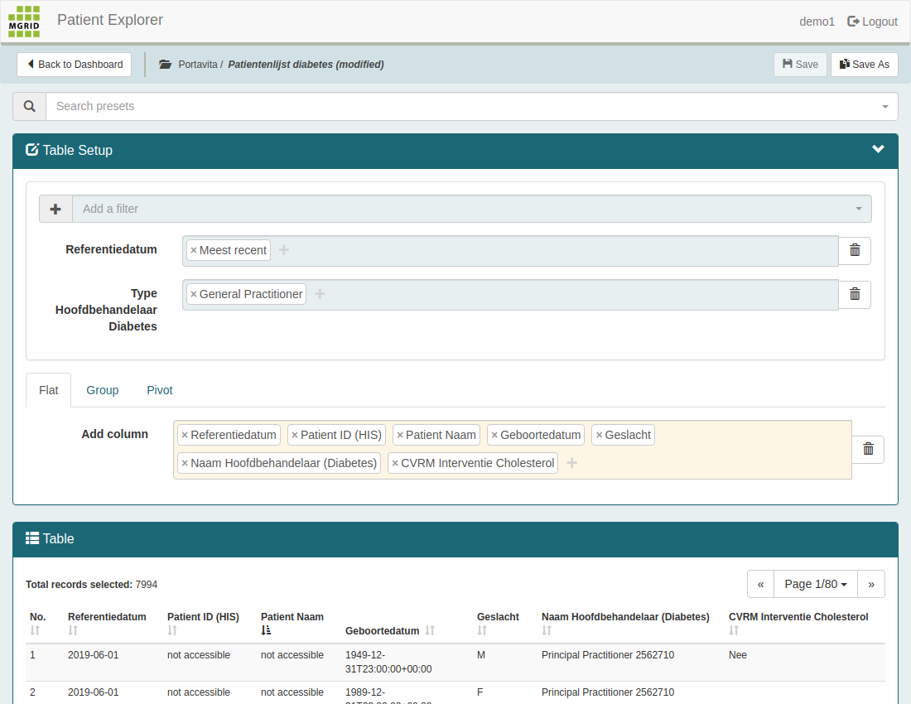Add a value next to General Practitioner
The image size is (911, 704).
320,294
